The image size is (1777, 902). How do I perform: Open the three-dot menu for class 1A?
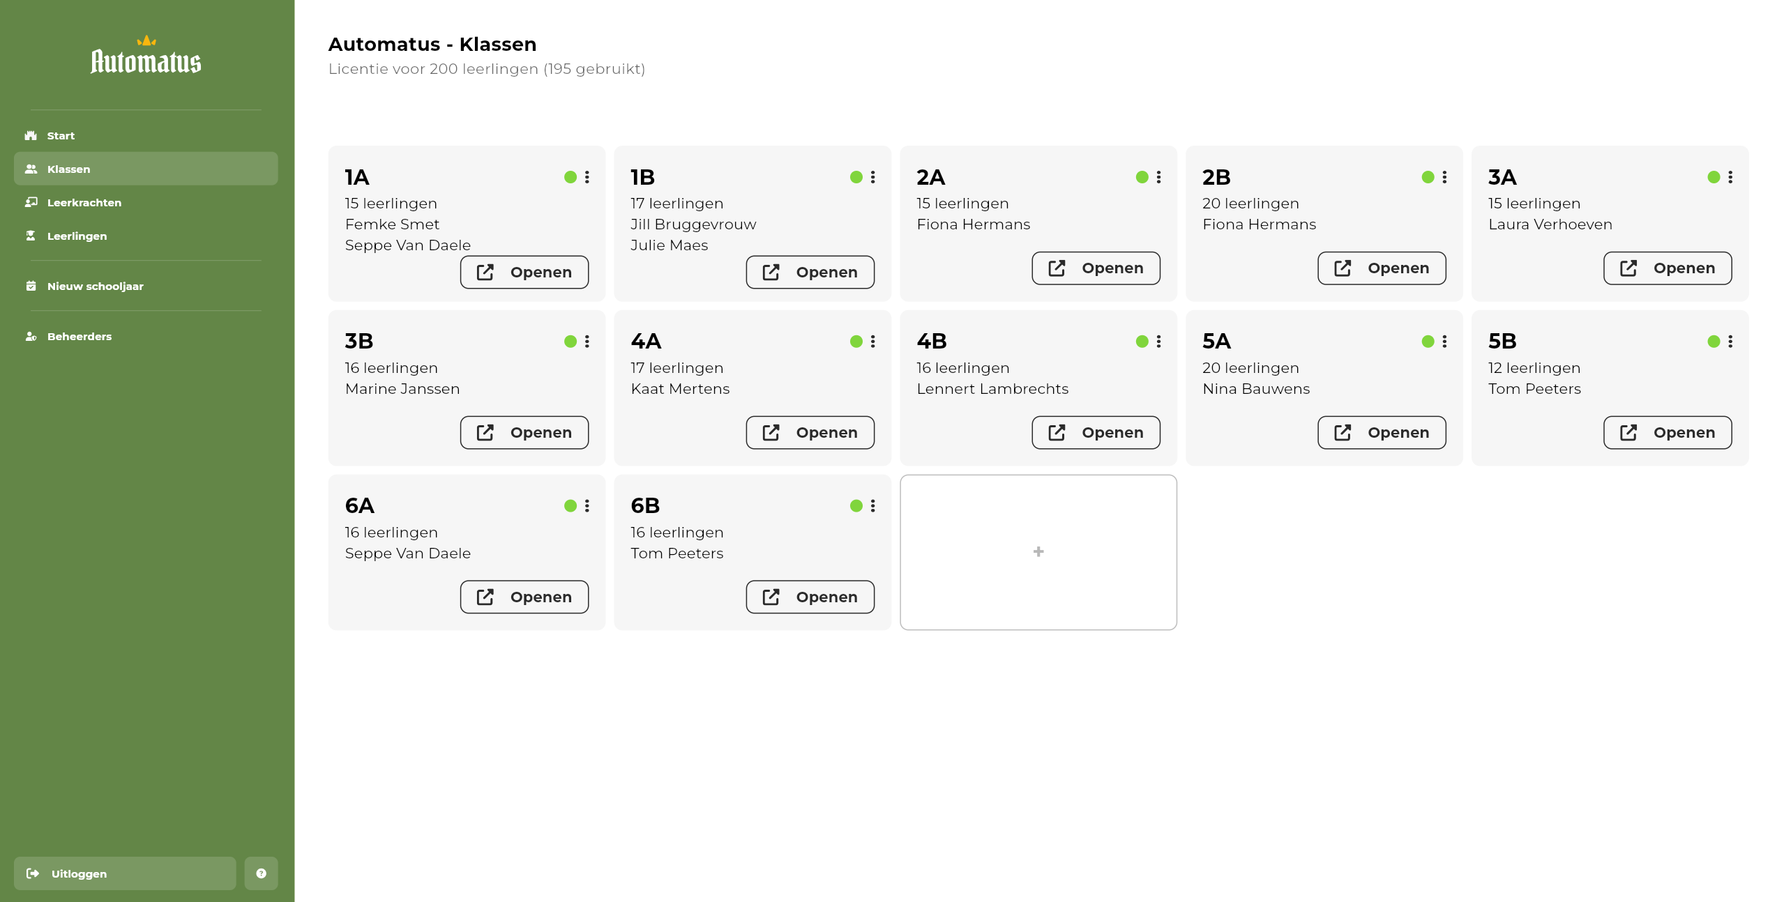tap(587, 177)
